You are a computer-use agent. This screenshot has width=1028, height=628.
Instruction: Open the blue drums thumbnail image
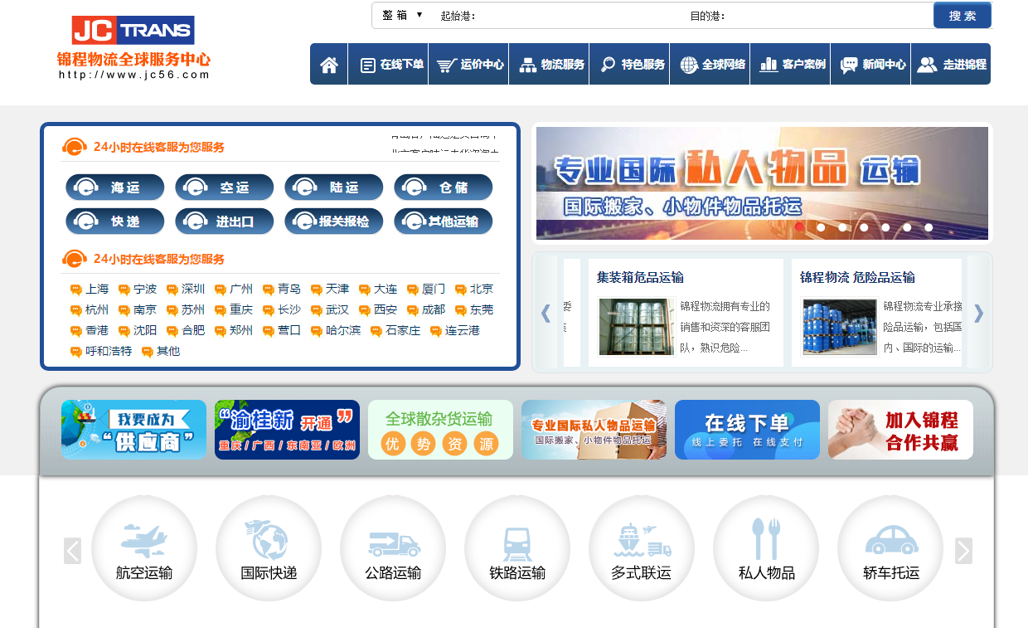tap(840, 327)
